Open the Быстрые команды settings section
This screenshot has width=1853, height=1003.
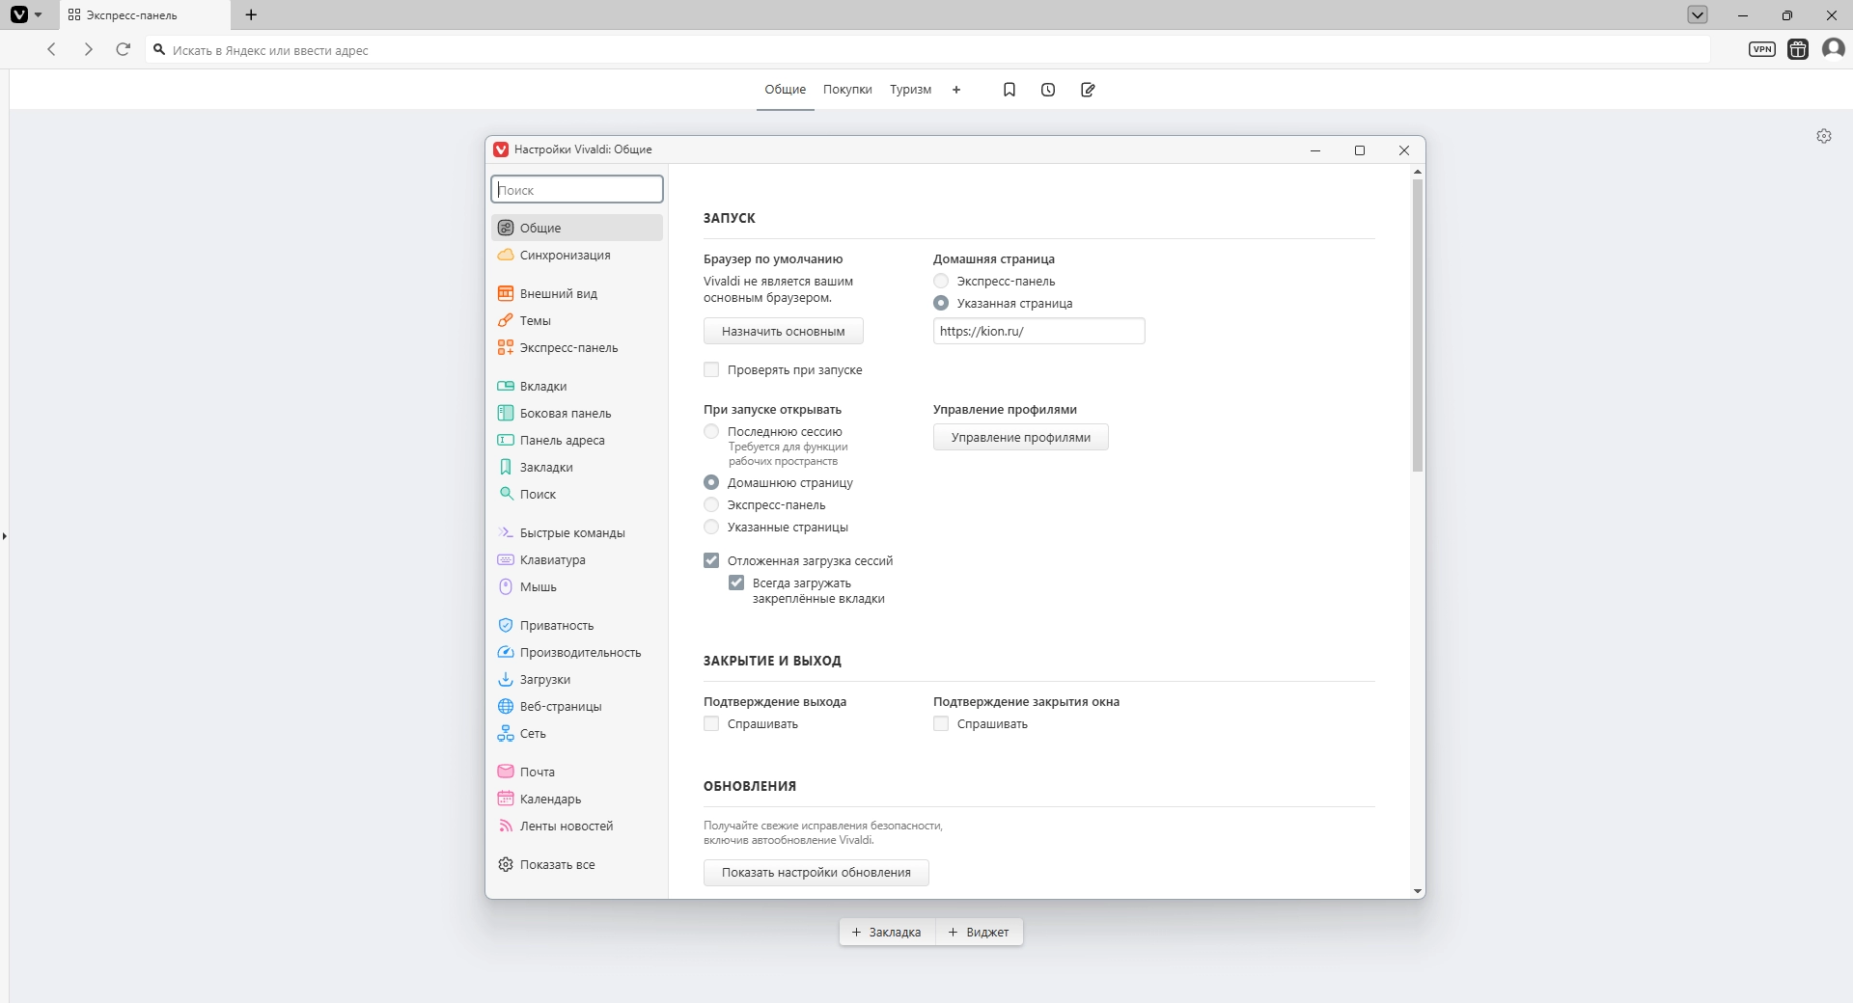point(577,532)
